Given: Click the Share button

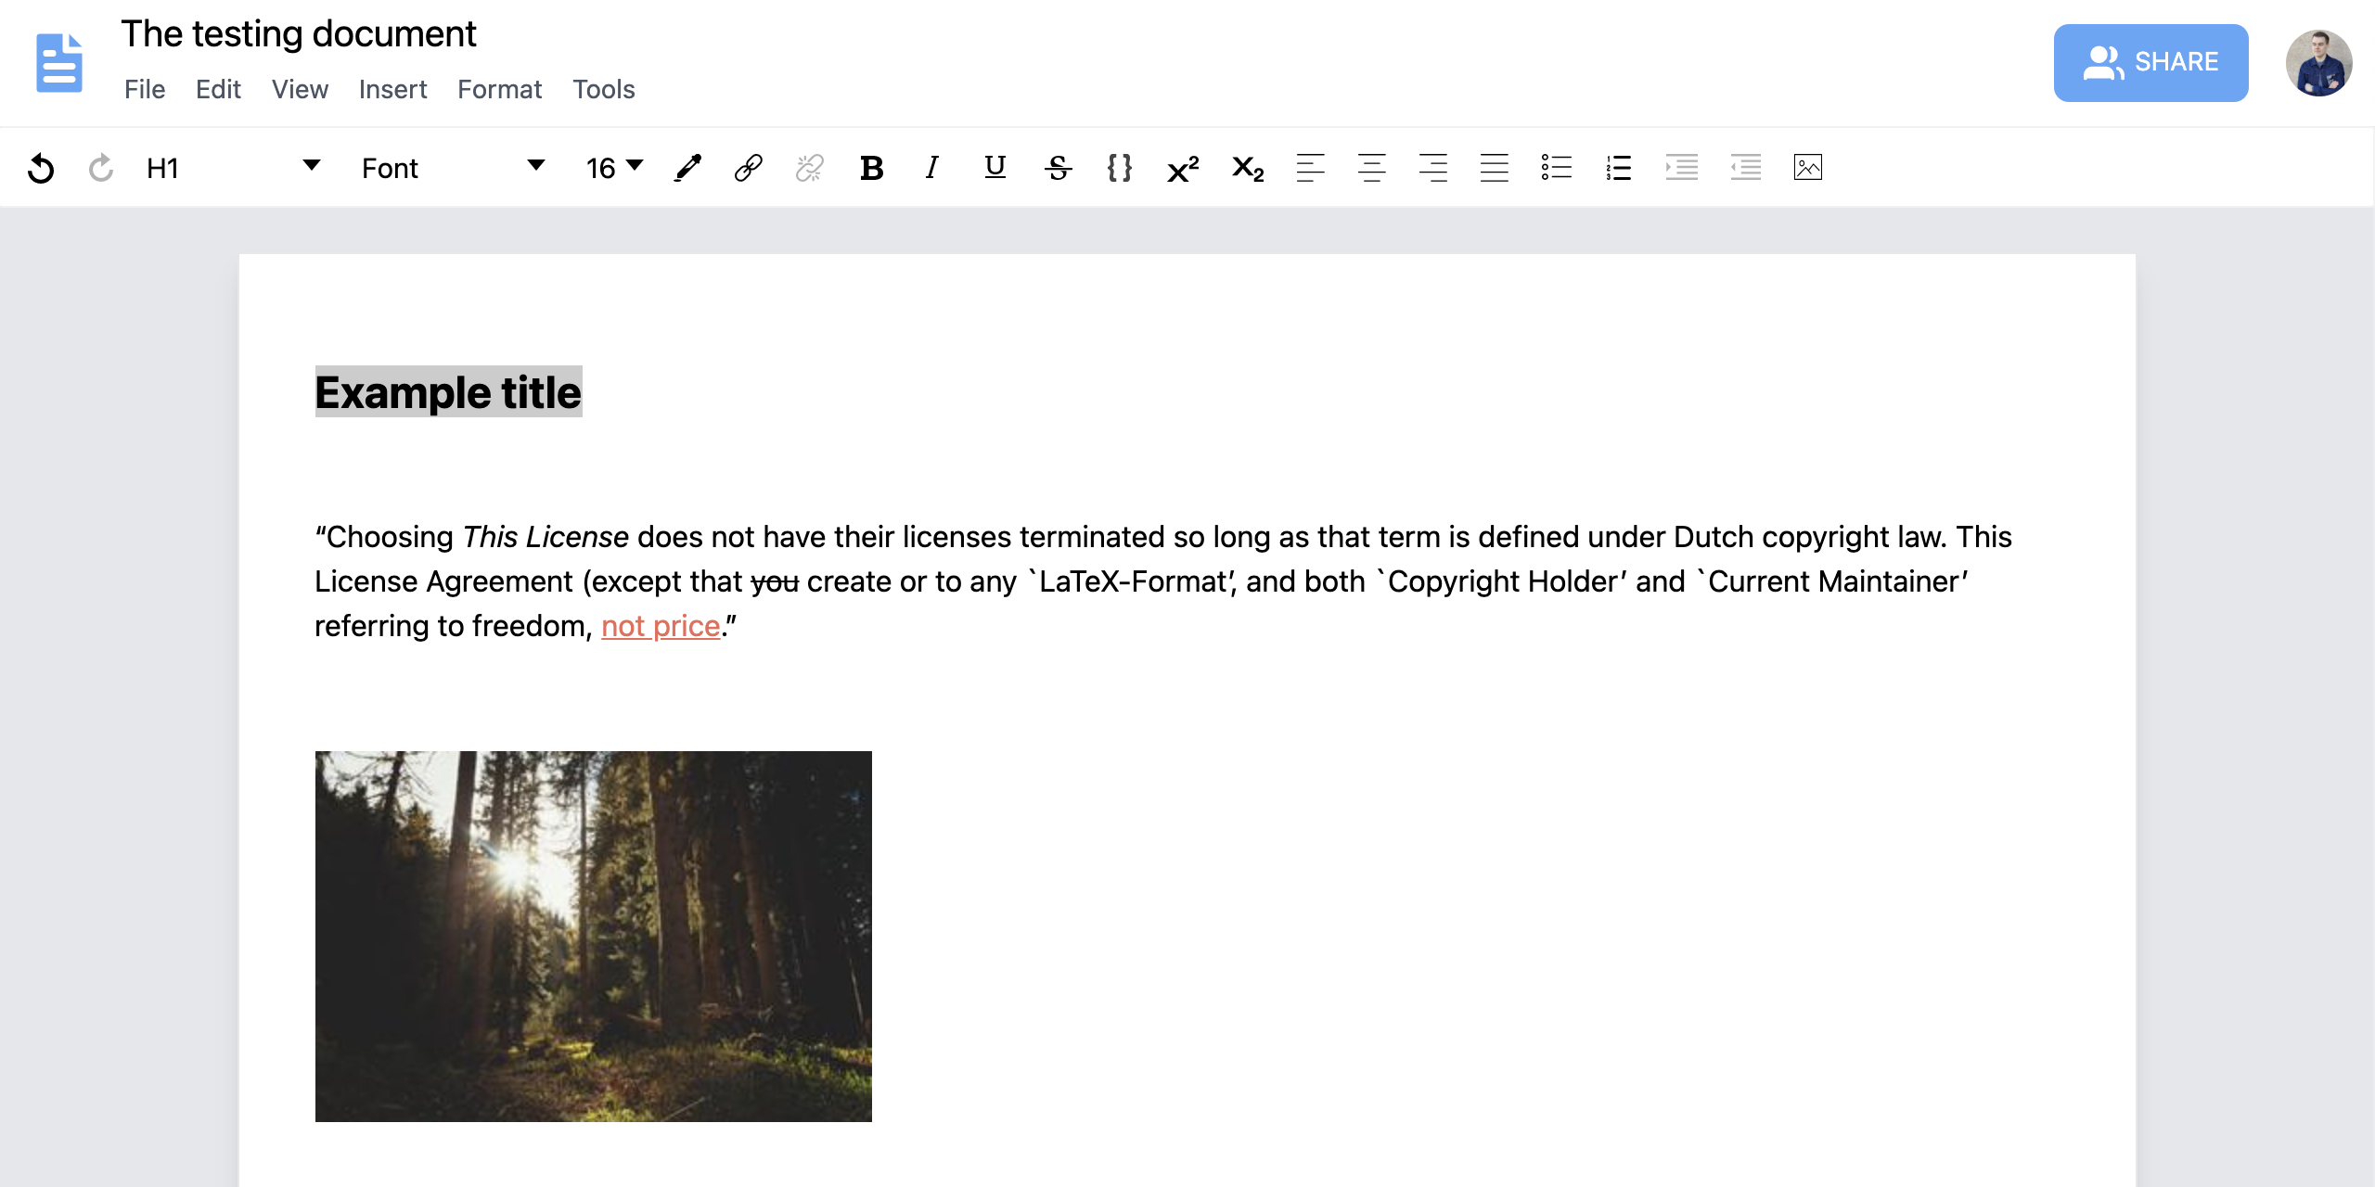Looking at the screenshot, I should coord(2152,62).
